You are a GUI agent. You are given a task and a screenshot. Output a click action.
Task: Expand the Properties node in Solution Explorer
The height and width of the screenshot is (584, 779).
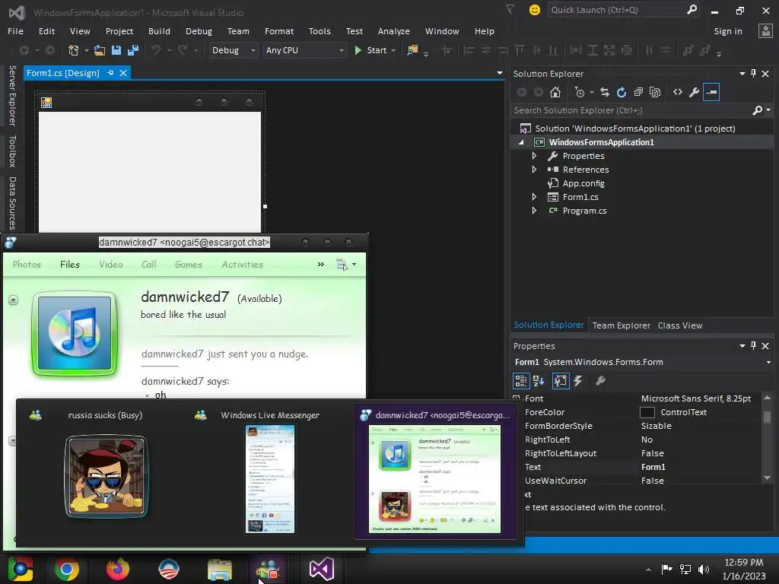534,156
